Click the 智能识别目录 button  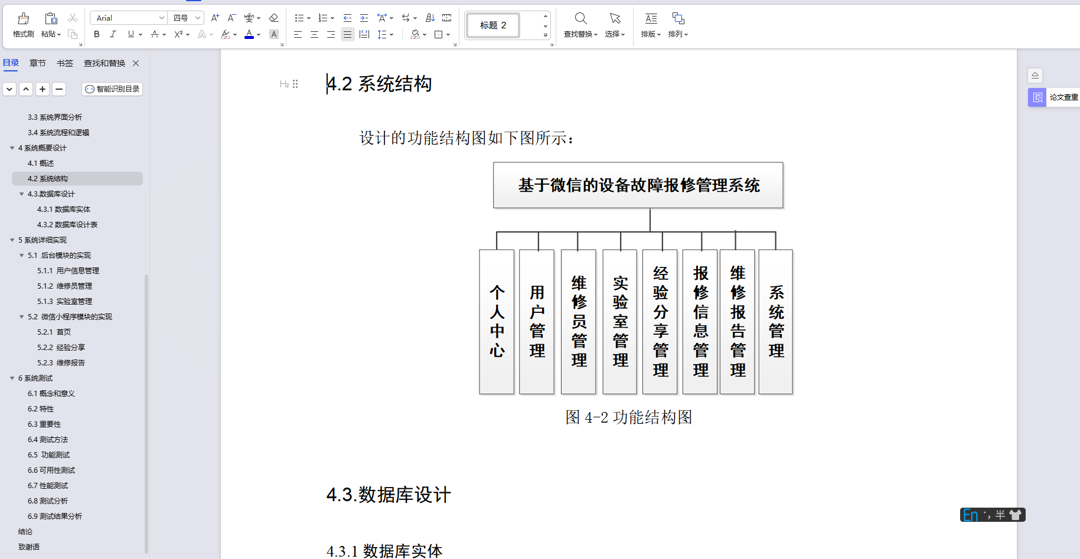point(112,89)
